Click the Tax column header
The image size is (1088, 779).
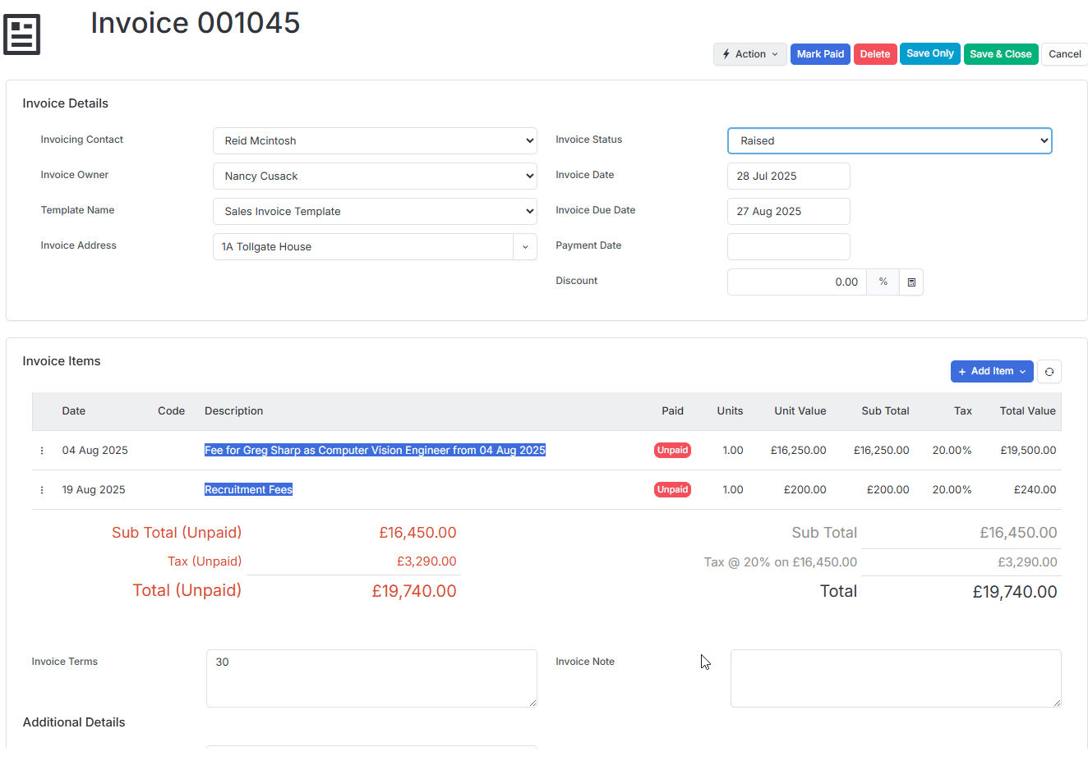pos(963,411)
